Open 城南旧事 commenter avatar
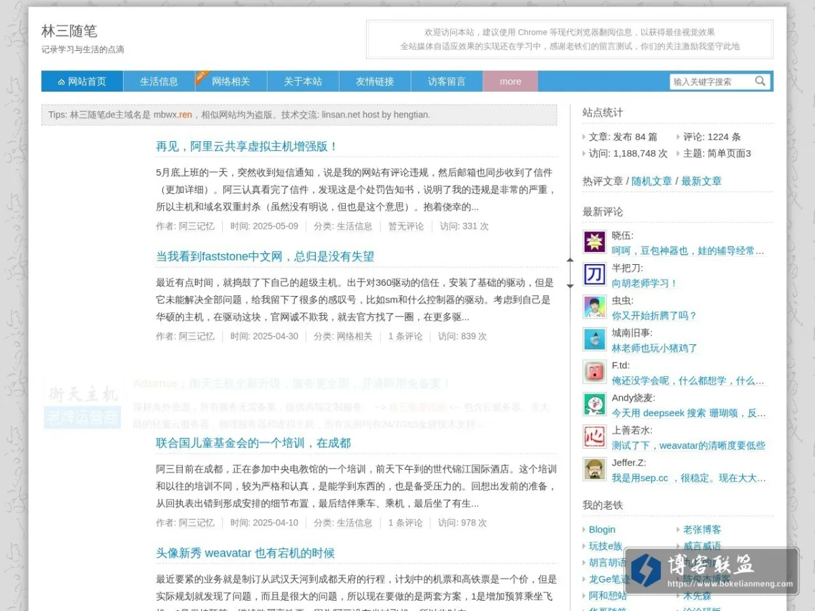 (595, 339)
